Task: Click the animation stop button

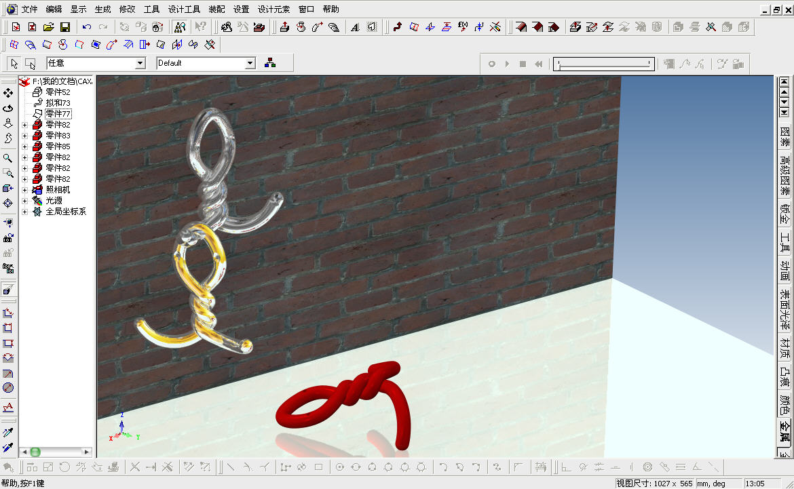Action: 523,64
